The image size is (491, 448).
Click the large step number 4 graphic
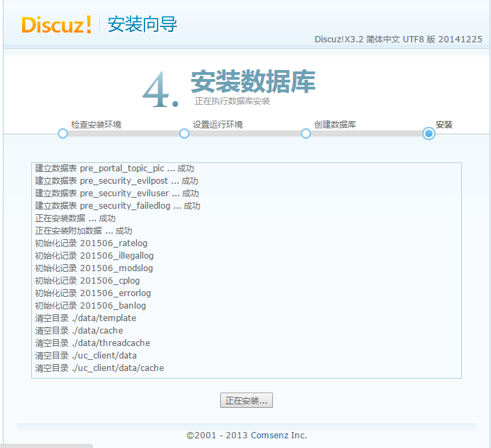coord(160,90)
